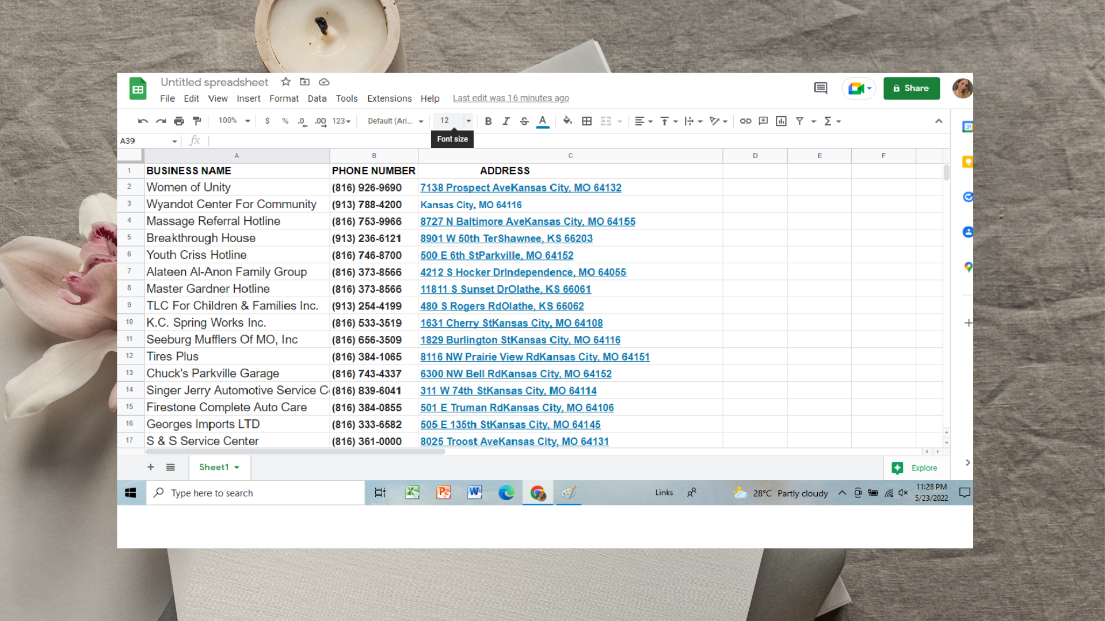Open comment history icon

coord(820,88)
